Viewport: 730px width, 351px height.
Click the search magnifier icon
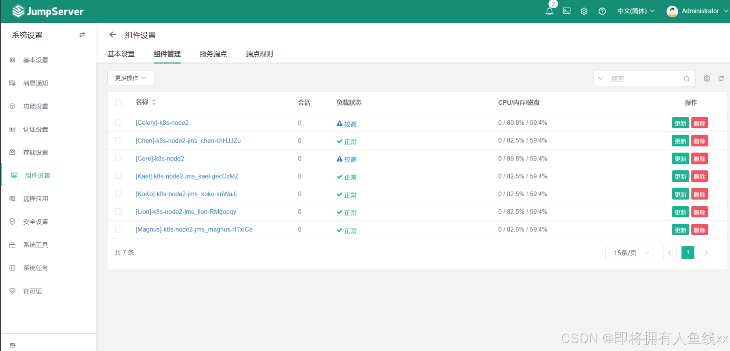coord(687,79)
